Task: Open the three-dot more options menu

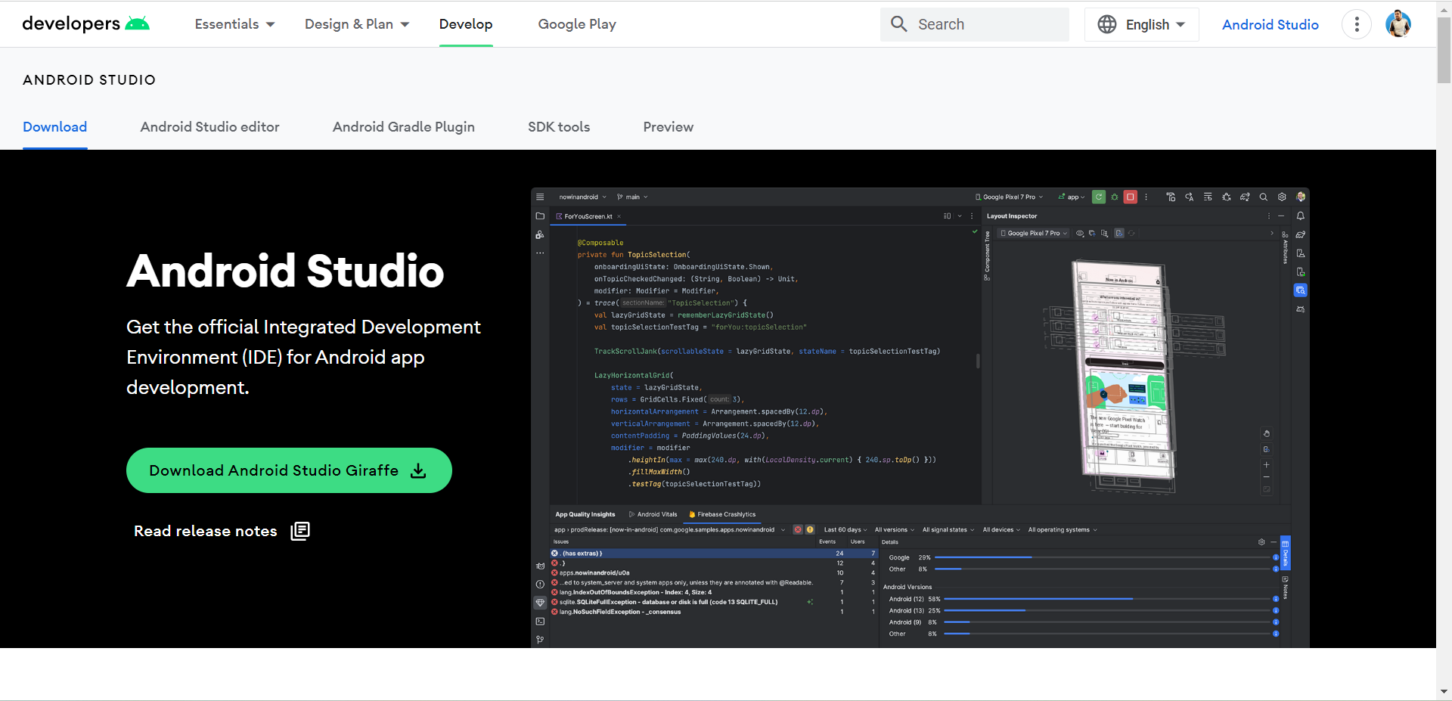Action: point(1357,24)
